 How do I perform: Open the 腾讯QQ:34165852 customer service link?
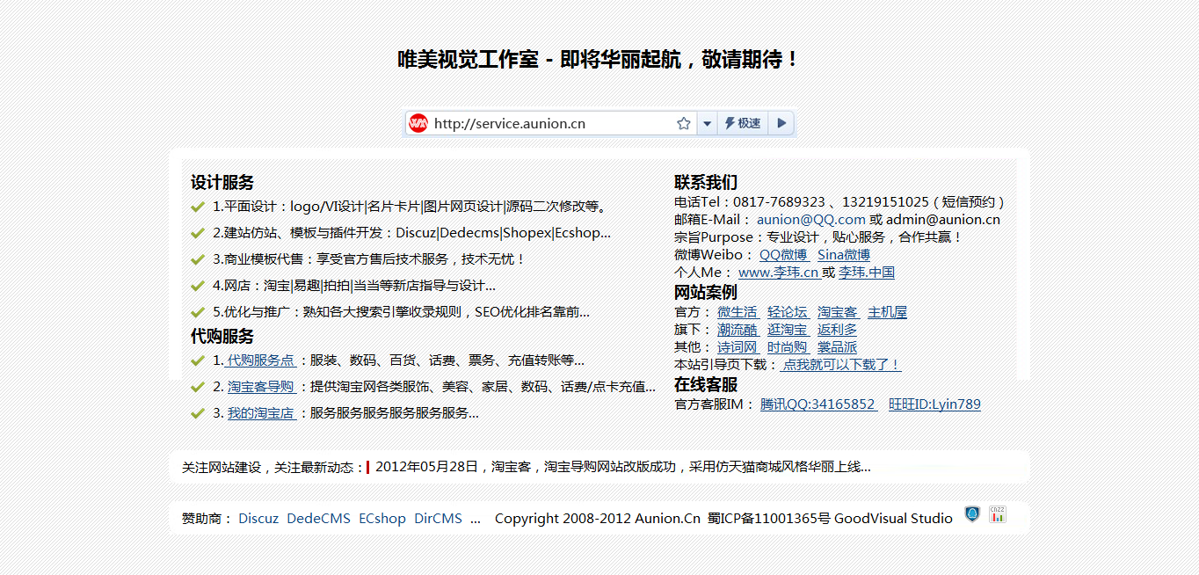pos(817,404)
